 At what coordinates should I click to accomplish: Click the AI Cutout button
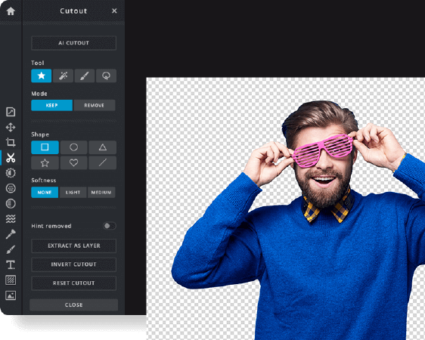[x=73, y=43]
